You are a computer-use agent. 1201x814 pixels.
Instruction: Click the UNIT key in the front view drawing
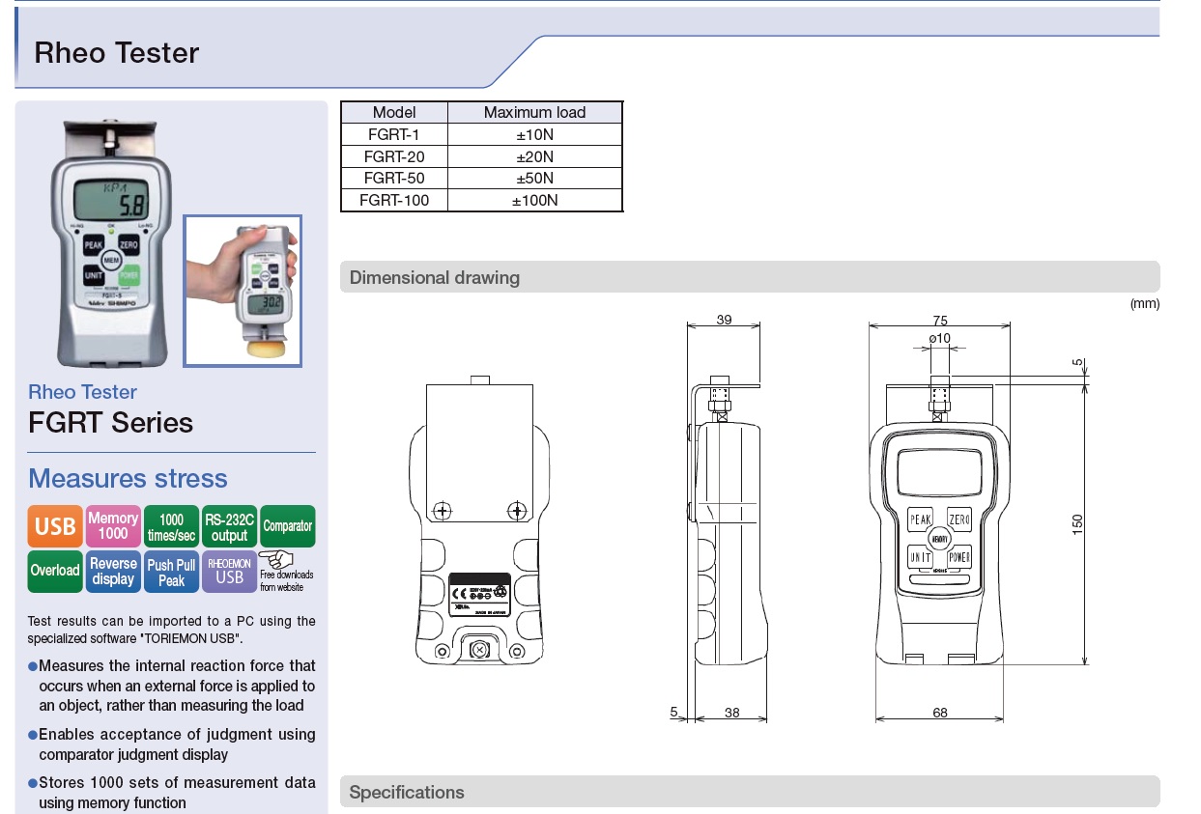point(921,557)
